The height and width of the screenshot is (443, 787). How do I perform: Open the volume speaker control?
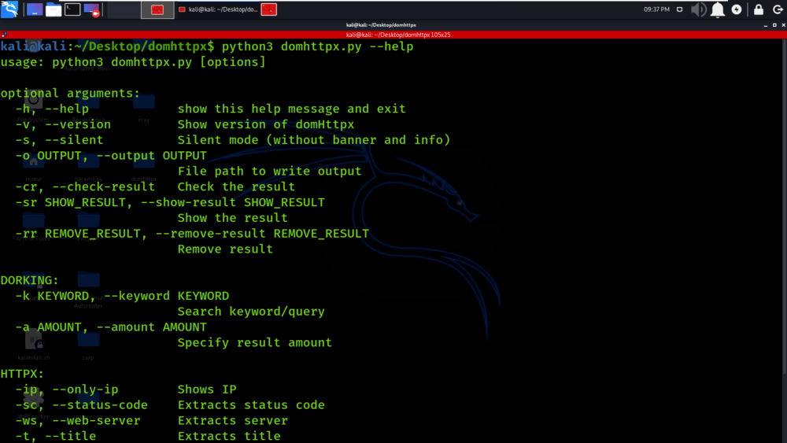(x=698, y=9)
